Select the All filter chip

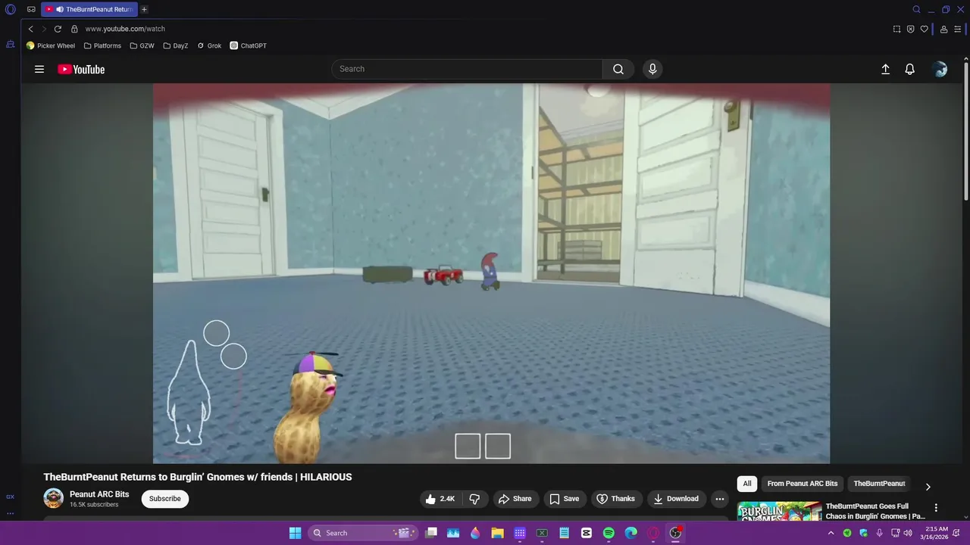(747, 484)
